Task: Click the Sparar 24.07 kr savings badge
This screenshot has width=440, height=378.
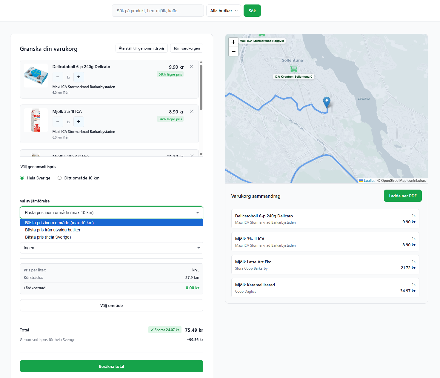Action: (165, 330)
